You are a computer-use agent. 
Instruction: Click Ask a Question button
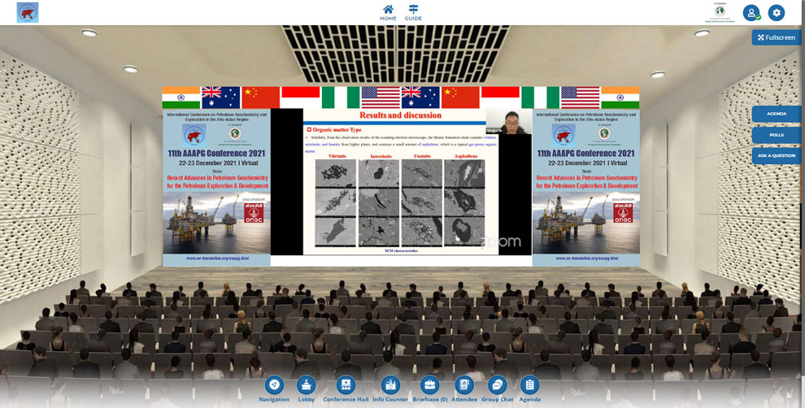tap(777, 155)
